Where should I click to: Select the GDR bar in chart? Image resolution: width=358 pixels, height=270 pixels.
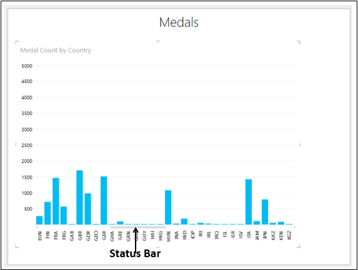[87, 209]
